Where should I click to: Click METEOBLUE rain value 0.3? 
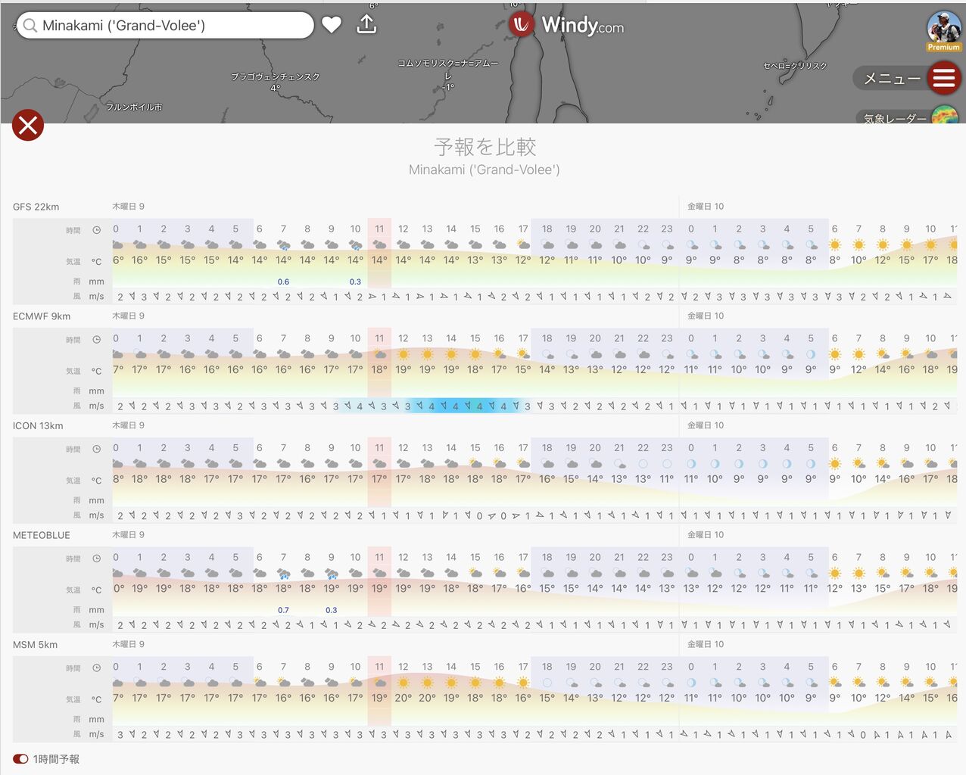click(x=332, y=610)
